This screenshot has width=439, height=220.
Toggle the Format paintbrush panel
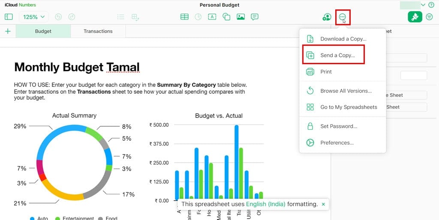coord(415,17)
